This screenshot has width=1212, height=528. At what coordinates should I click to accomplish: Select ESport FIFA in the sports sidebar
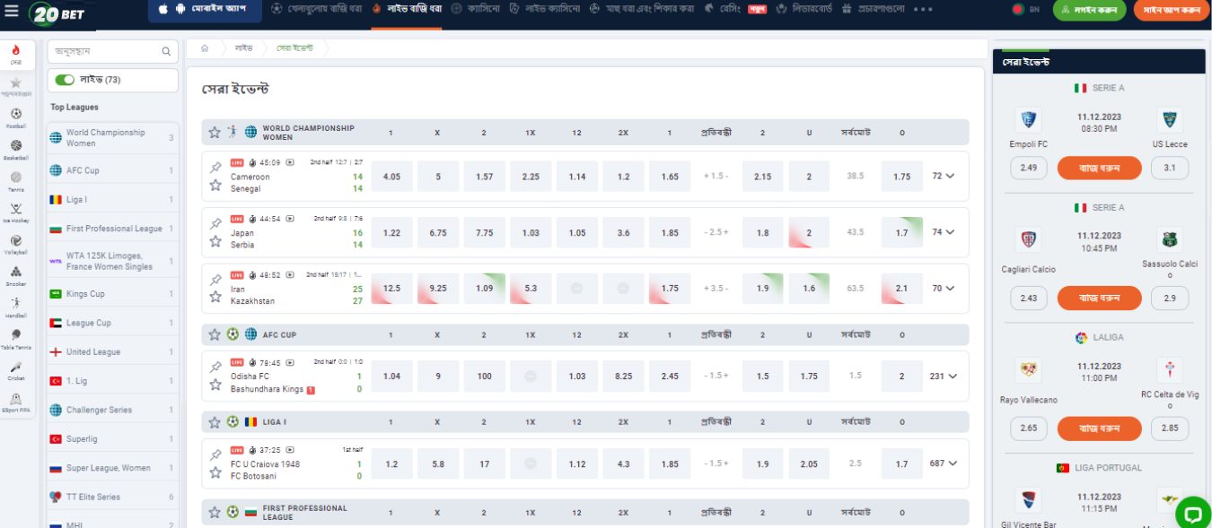[16, 402]
